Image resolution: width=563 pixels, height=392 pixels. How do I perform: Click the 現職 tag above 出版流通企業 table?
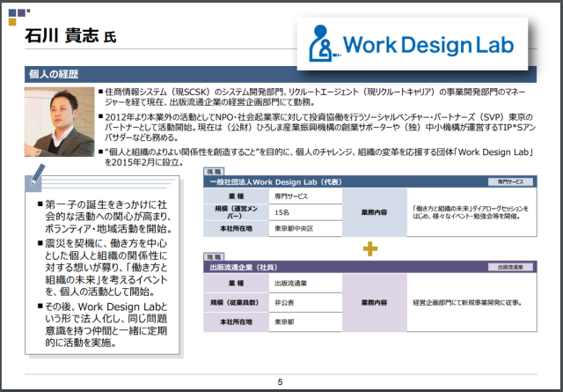214,256
